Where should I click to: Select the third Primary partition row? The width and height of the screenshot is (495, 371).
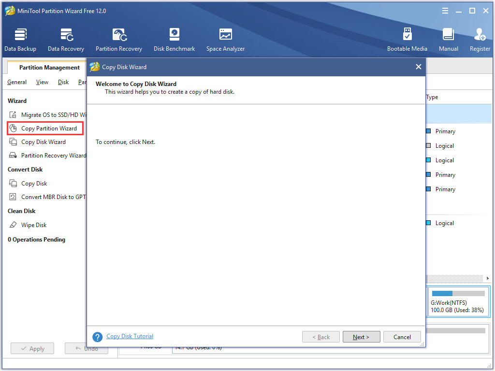click(x=459, y=189)
